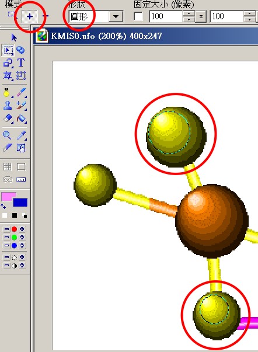This screenshot has width=258, height=352.
Task: Click the blue background color swatch
Action: click(20, 203)
